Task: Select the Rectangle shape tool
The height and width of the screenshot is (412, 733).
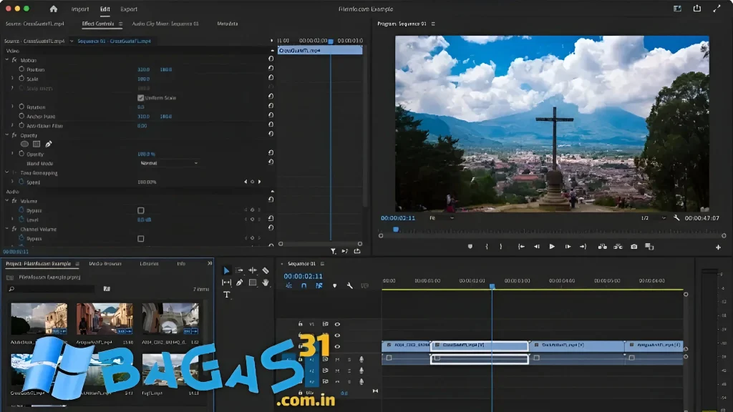Action: [x=253, y=282]
